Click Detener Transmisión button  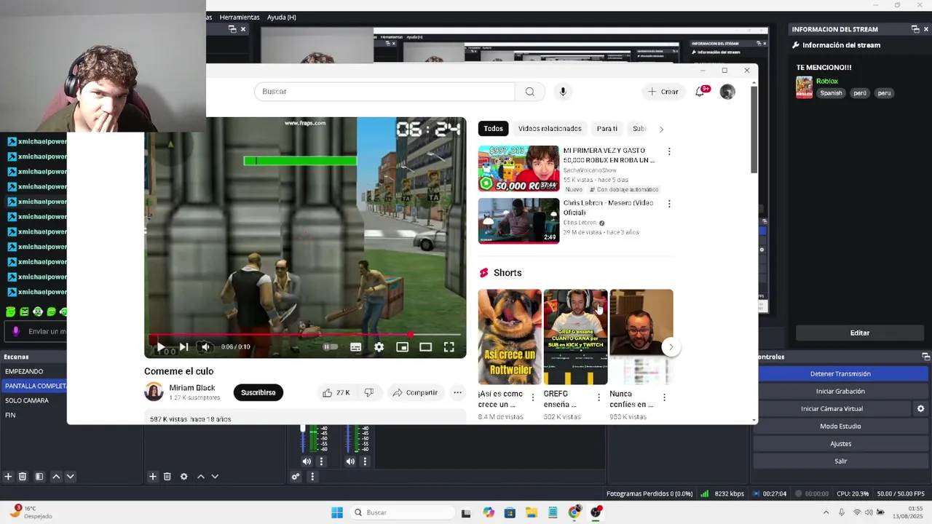click(x=840, y=374)
